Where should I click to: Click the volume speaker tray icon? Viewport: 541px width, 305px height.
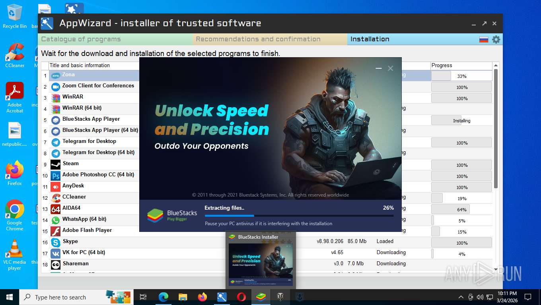480,297
